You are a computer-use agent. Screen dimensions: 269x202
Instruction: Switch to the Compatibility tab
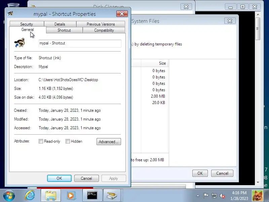tap(104, 30)
